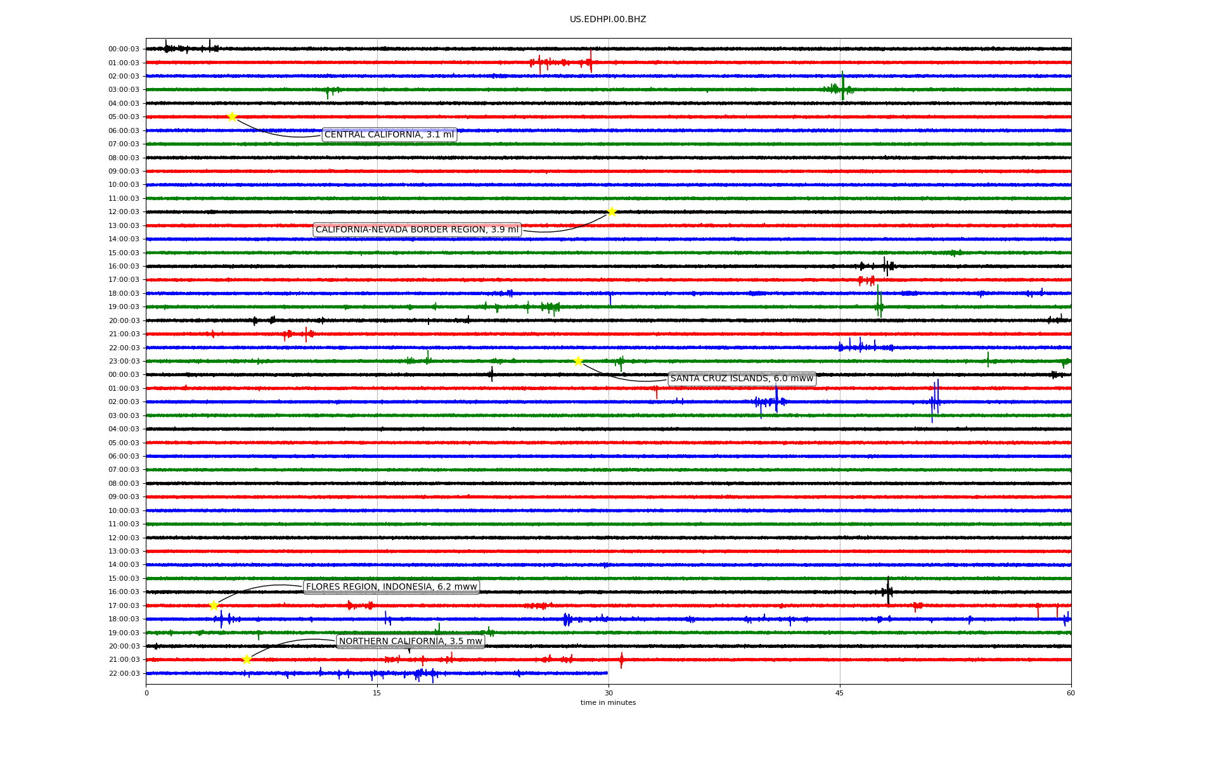The height and width of the screenshot is (760, 1217).
Task: Click the CALIFORNIA-NEVADA BORDER REGION, 3.9 ml label
Action: [x=417, y=229]
